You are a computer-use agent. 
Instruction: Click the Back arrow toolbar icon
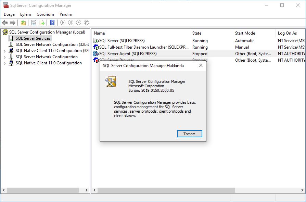pyautogui.click(x=5, y=23)
